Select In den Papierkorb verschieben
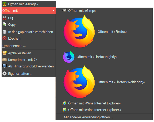Screen dimensions: 154x122 point(29,32)
